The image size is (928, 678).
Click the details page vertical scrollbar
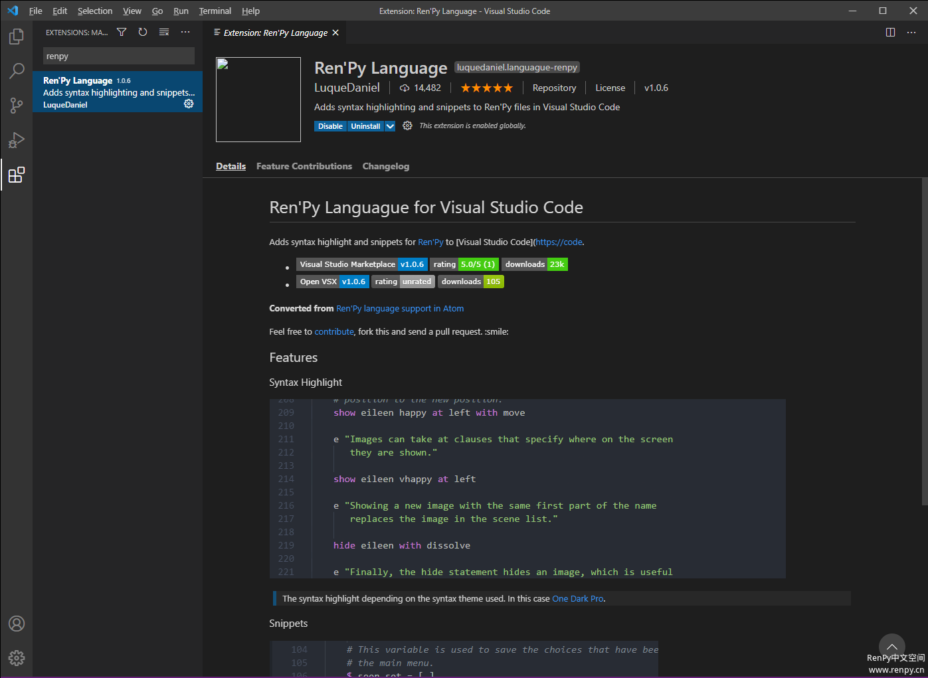pos(924,342)
